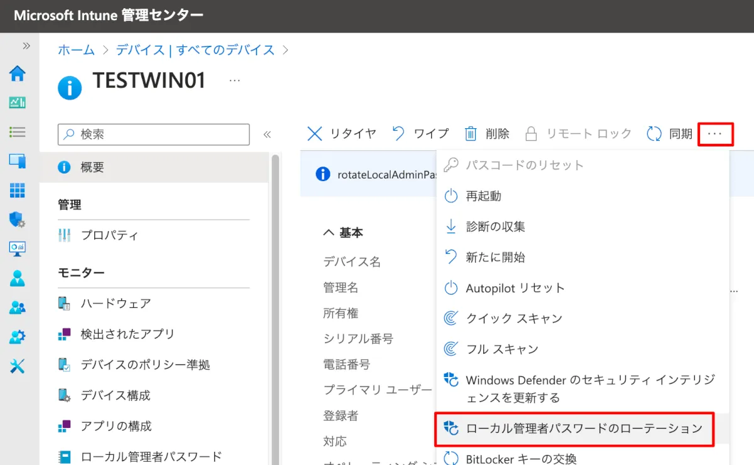754x465 pixels.
Task: Click プライマリ ユーザー field label
Action: tap(378, 390)
